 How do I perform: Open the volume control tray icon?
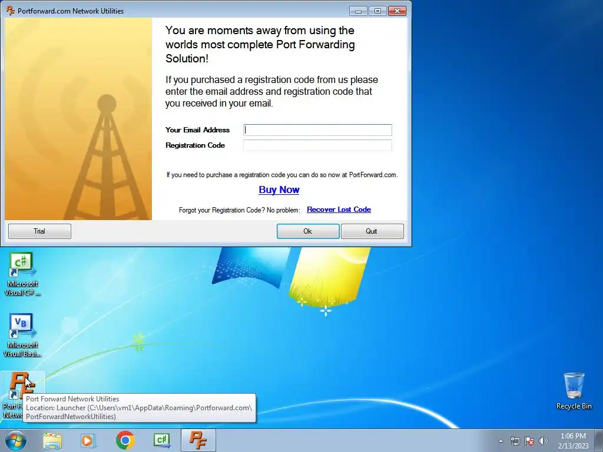point(544,441)
